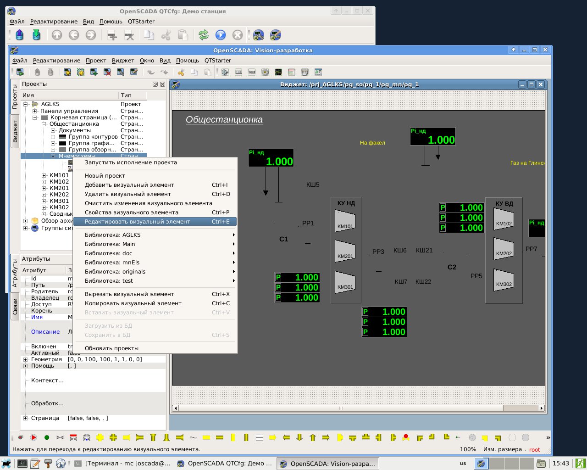This screenshot has width=587, height=470.
Task: Click the green refresh arrows in QTCfg
Action: [203, 35]
